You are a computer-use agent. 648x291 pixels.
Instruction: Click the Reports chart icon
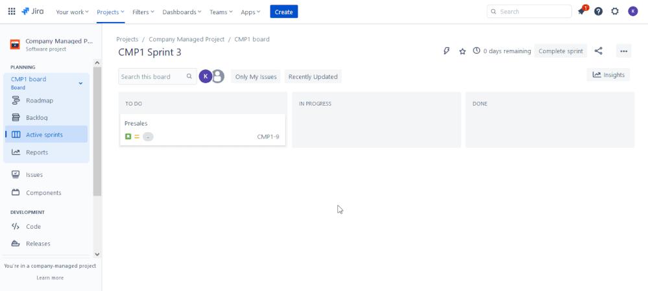click(16, 152)
